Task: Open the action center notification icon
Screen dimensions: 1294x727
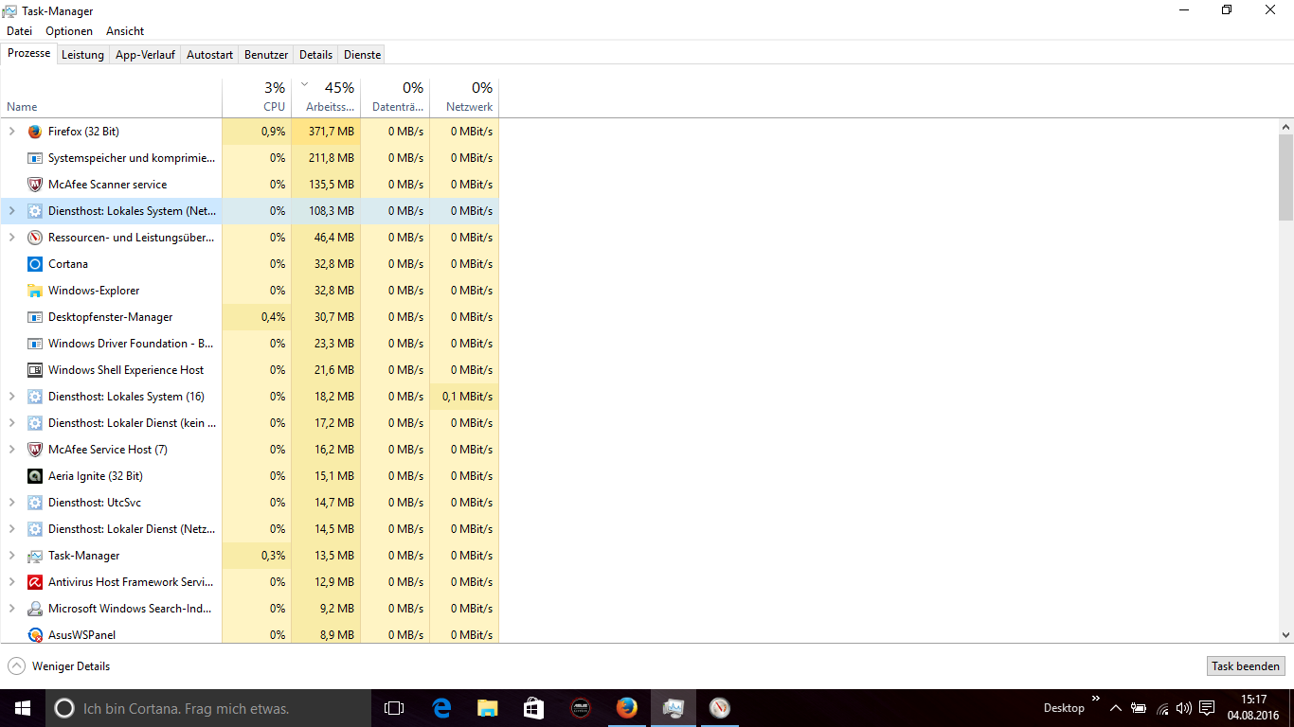Action: (1207, 708)
